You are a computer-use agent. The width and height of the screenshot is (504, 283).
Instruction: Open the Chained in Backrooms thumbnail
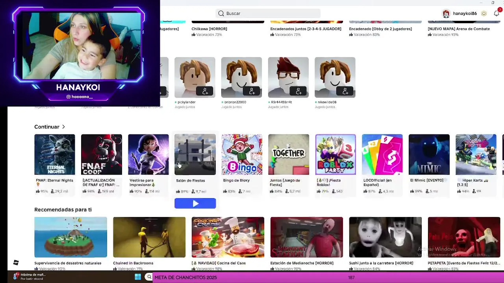click(149, 237)
